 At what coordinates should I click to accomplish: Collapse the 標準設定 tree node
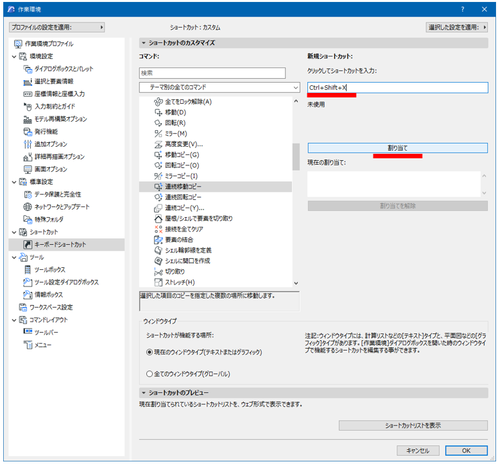pyautogui.click(x=14, y=182)
